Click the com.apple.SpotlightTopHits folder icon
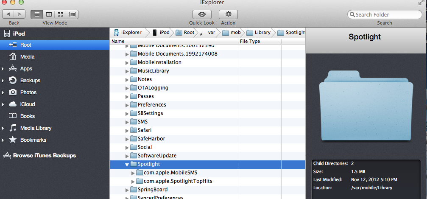427x199 pixels. click(139, 181)
